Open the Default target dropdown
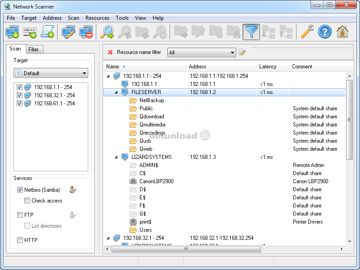Image resolution: width=360 pixels, height=270 pixels. [51, 73]
